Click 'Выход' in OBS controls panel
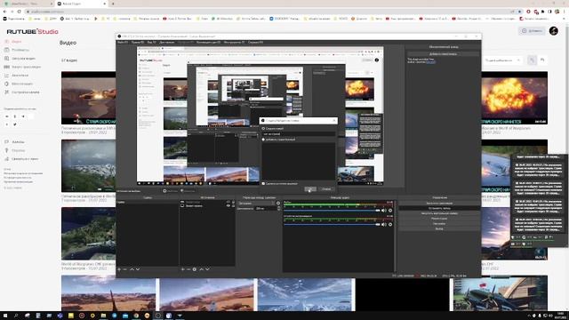Viewport: 569px width, 320px height. coord(439,228)
